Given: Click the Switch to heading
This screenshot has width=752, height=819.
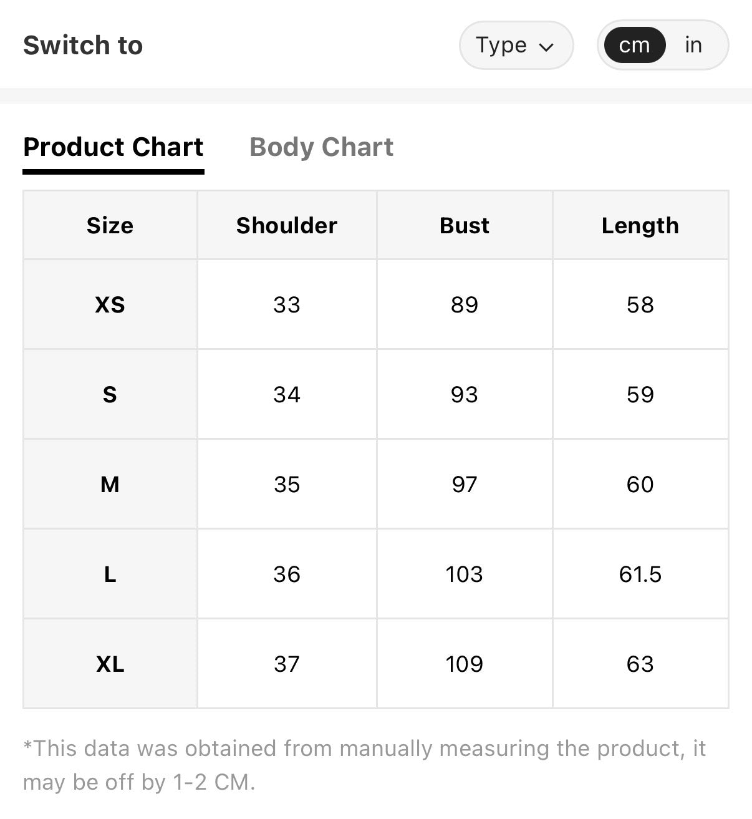Looking at the screenshot, I should click(83, 46).
